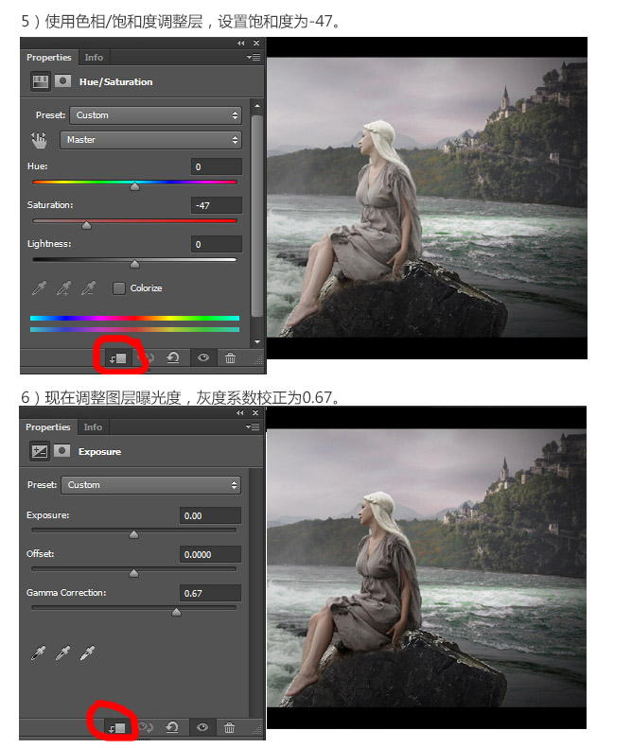Image resolution: width=632 pixels, height=748 pixels.
Task: Open Exposure Preset dropdown showing Custom
Action: (x=150, y=485)
